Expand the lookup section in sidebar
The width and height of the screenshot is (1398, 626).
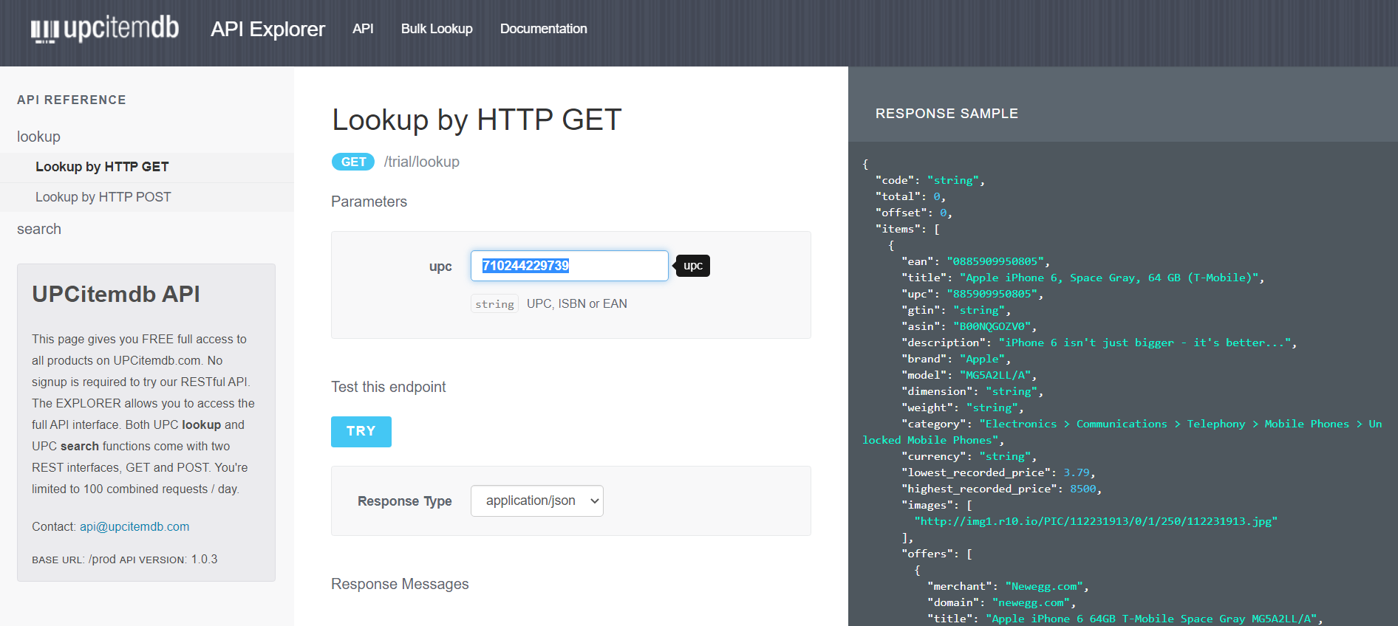click(x=38, y=137)
